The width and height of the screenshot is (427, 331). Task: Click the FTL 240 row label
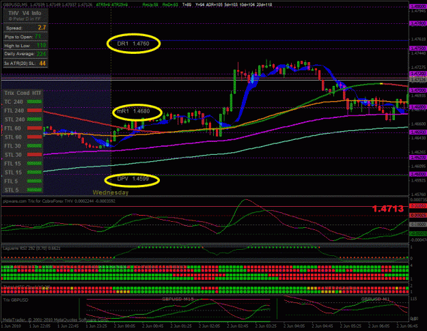click(x=14, y=111)
